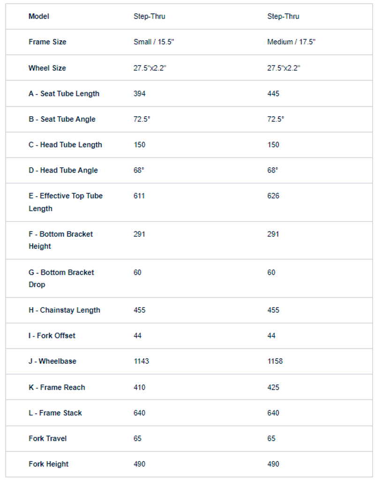Select the wheelbase value 1143
Screen dimensions: 375x480
coord(141,362)
